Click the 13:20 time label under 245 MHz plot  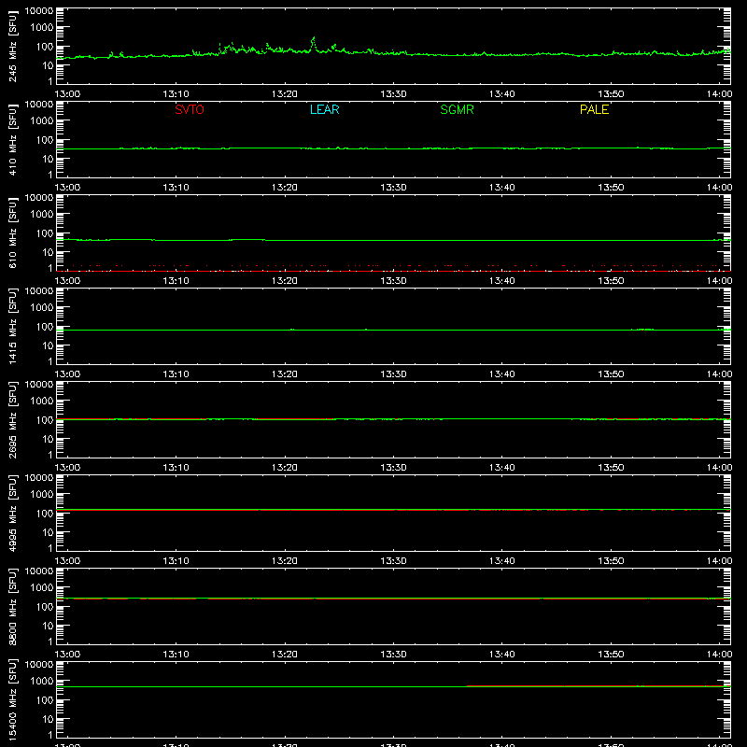(285, 94)
